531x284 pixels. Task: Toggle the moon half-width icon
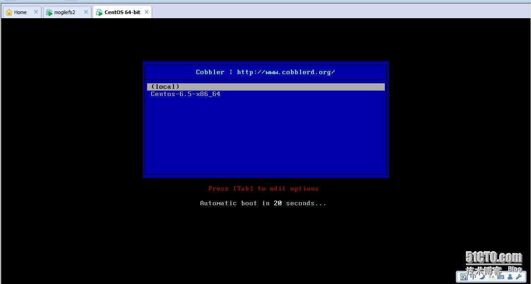pos(482,276)
